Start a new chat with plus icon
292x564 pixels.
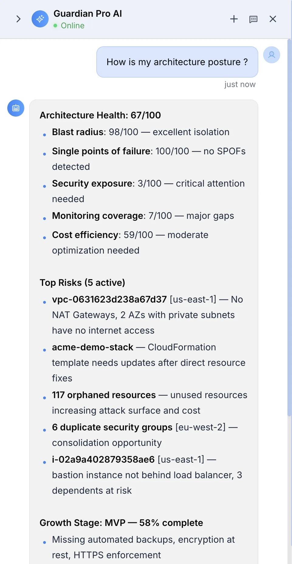[234, 19]
